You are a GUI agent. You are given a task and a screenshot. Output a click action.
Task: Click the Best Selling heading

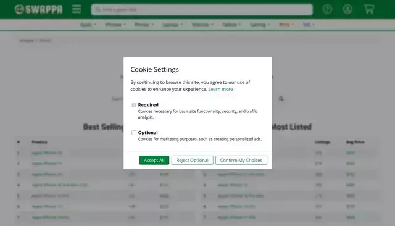[104, 127]
